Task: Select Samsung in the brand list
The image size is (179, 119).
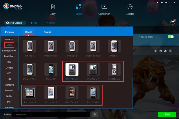Action: 9,107
